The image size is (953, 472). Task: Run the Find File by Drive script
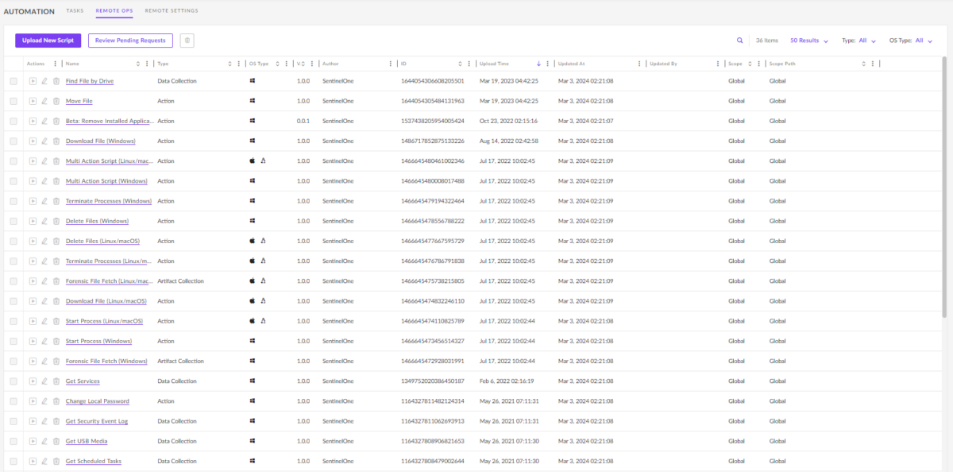point(33,80)
